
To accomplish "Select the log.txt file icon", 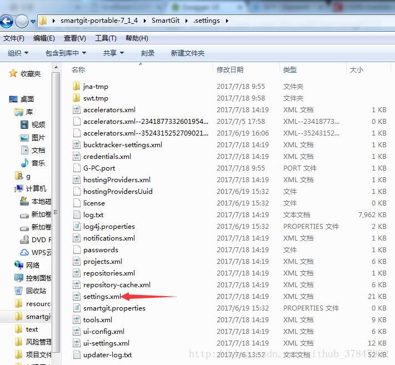I will click(x=77, y=214).
